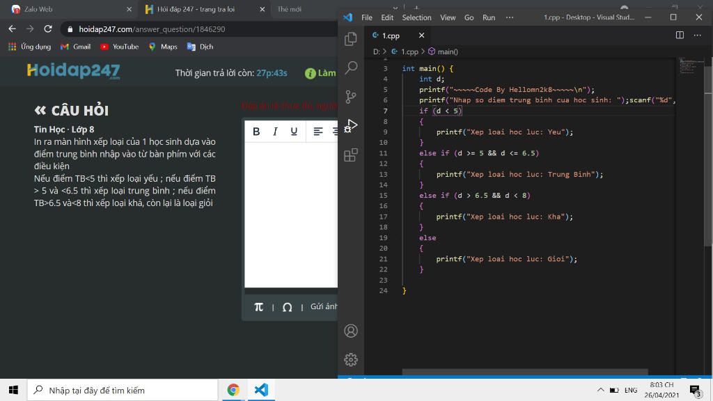Click the Chrome icon on the taskbar
Viewport: 713px width, 401px height.
coord(233,390)
